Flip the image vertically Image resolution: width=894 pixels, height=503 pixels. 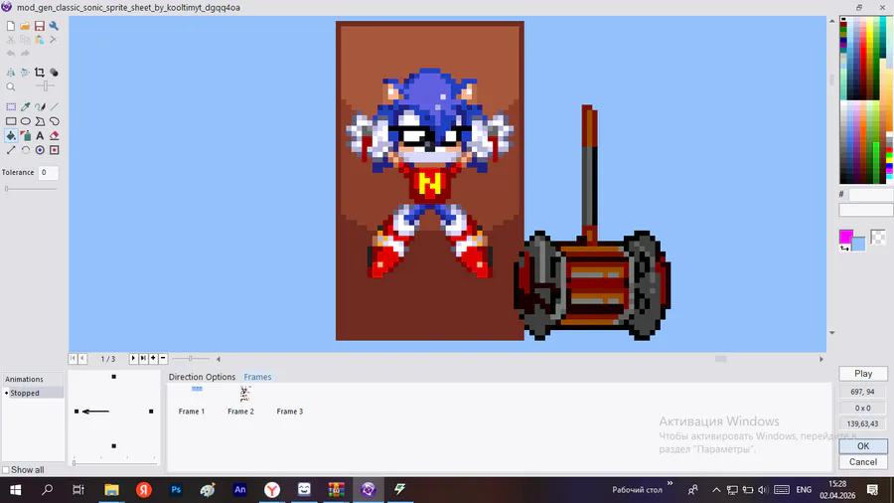coord(25,73)
